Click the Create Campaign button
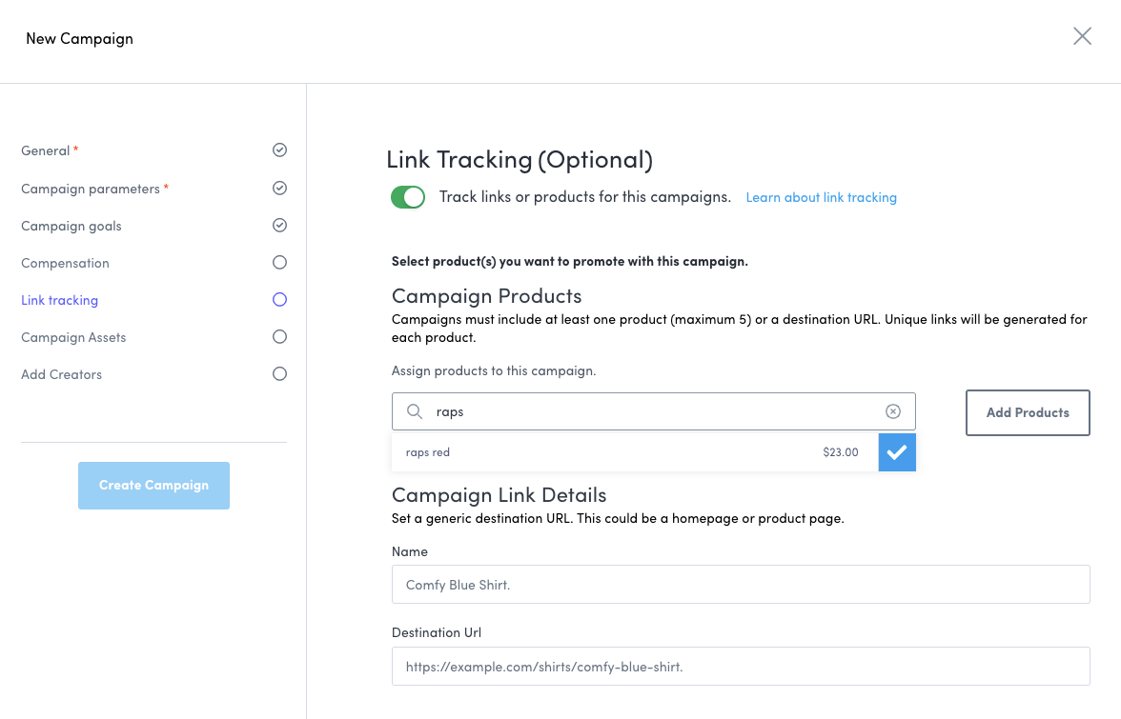 pos(153,485)
